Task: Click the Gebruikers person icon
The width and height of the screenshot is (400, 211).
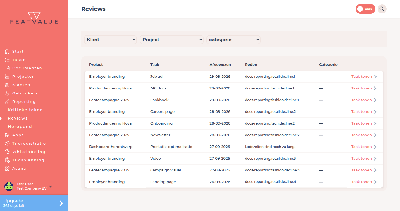Action: (x=7, y=93)
